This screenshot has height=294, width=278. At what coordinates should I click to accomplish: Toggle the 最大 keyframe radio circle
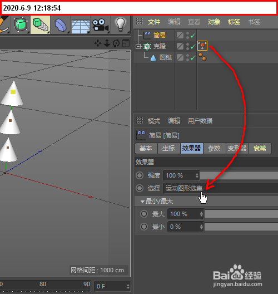pos(144,214)
